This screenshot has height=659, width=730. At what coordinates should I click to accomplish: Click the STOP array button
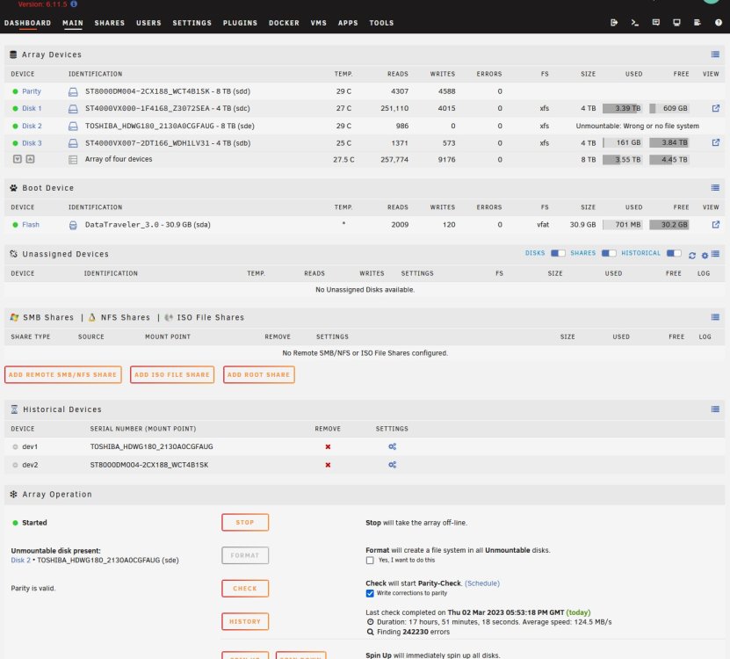point(245,523)
